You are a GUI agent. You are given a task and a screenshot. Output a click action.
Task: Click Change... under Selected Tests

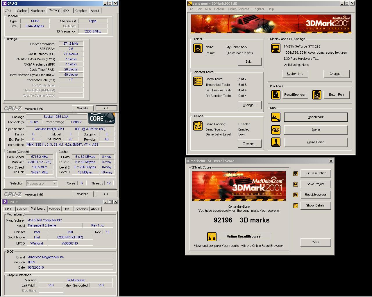[249, 105]
